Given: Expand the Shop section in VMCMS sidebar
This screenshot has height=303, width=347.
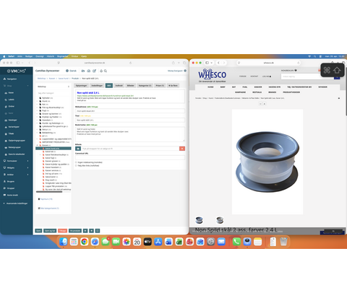Looking at the screenshot, I should coord(27,86).
